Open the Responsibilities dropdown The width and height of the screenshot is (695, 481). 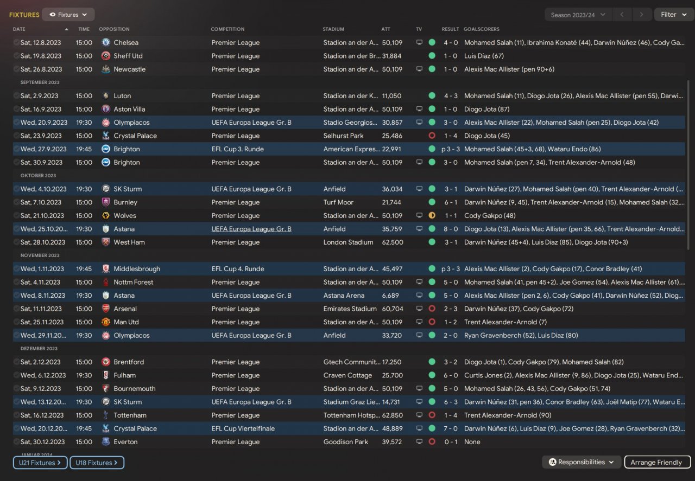pyautogui.click(x=581, y=462)
